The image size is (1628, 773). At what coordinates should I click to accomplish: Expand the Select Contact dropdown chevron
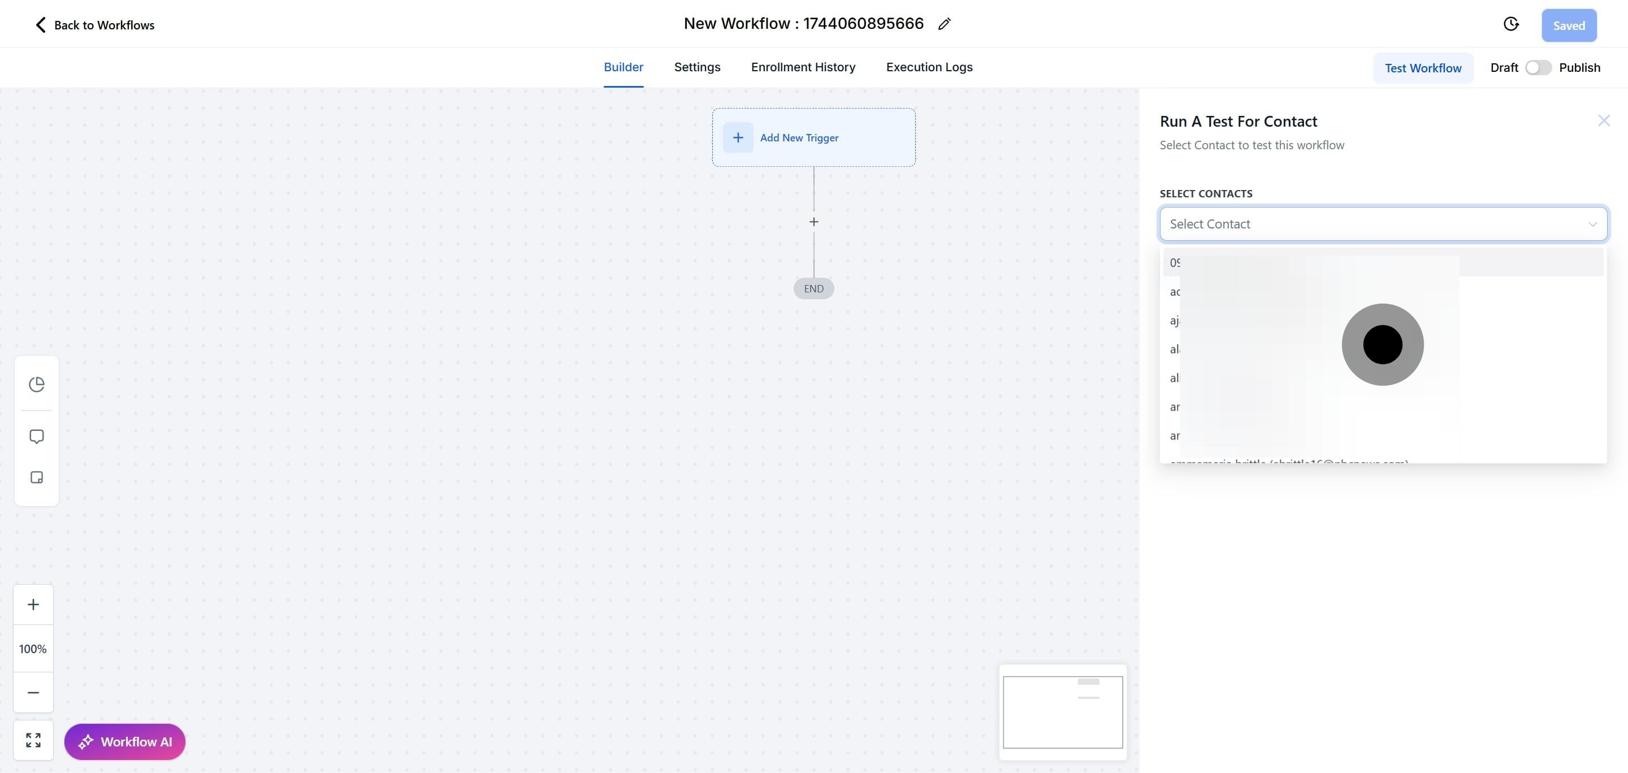tap(1592, 224)
